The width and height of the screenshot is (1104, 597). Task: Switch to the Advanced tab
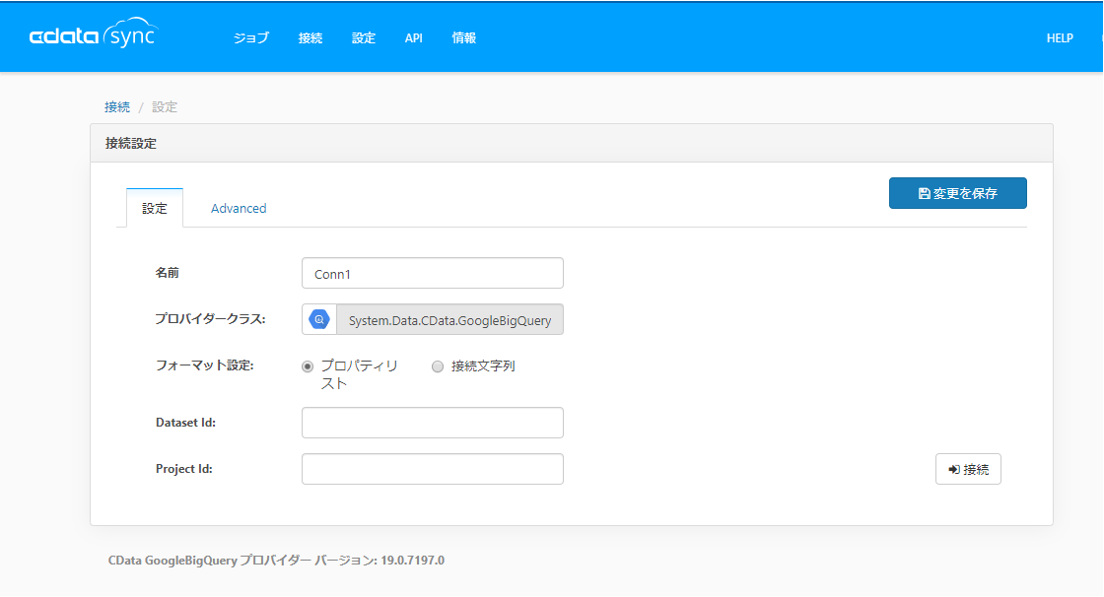tap(238, 208)
